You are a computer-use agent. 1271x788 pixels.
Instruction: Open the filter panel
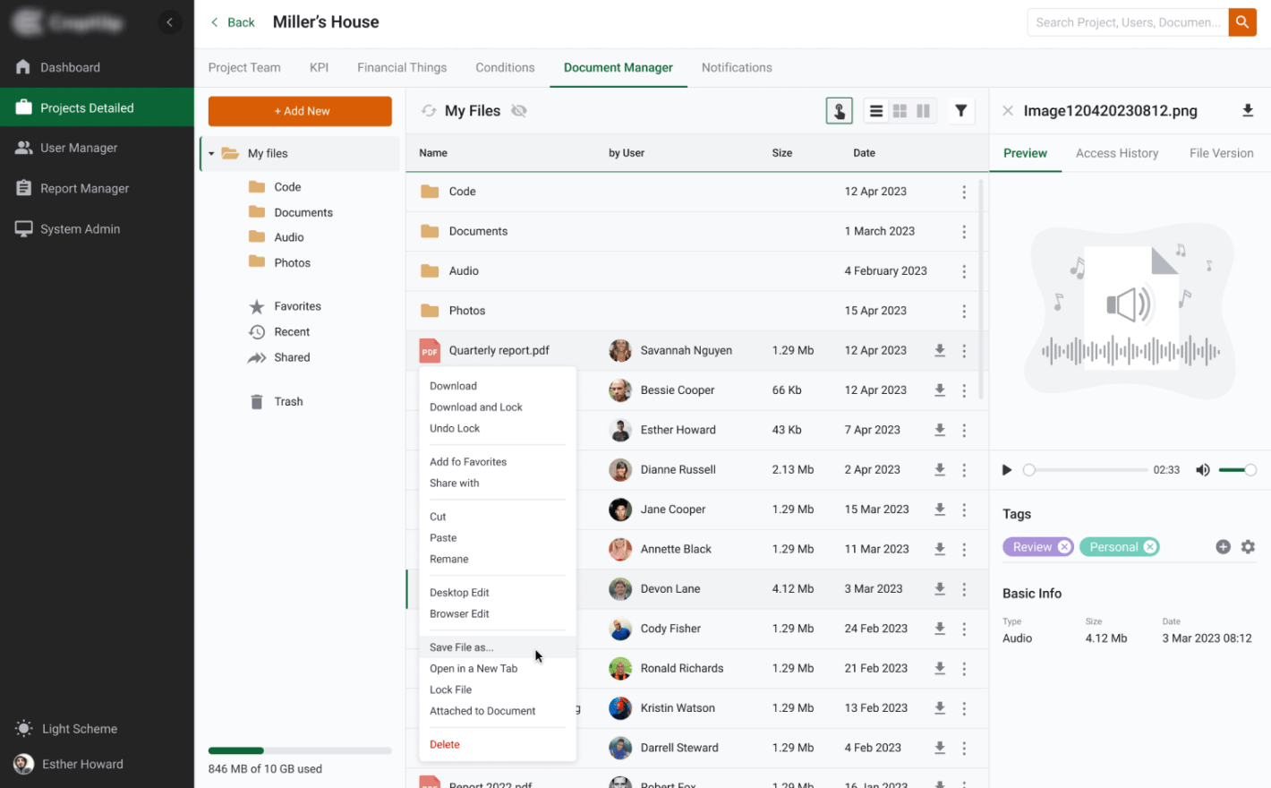[960, 110]
